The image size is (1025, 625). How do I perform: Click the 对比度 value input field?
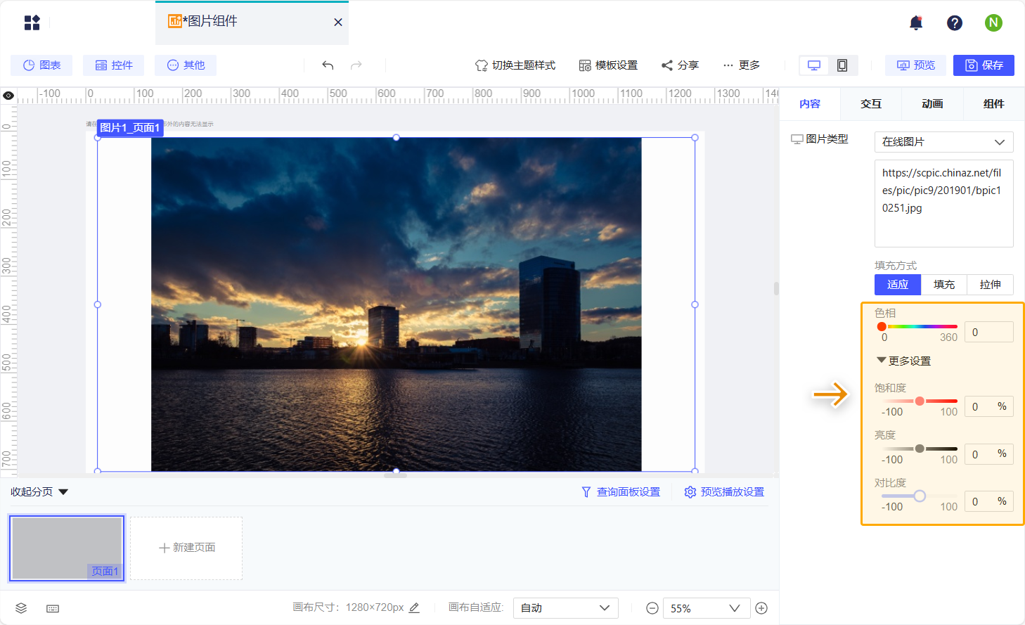pyautogui.click(x=988, y=501)
